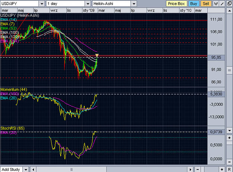
Task: Click the Momentum (44) study label
Action: click(x=14, y=89)
